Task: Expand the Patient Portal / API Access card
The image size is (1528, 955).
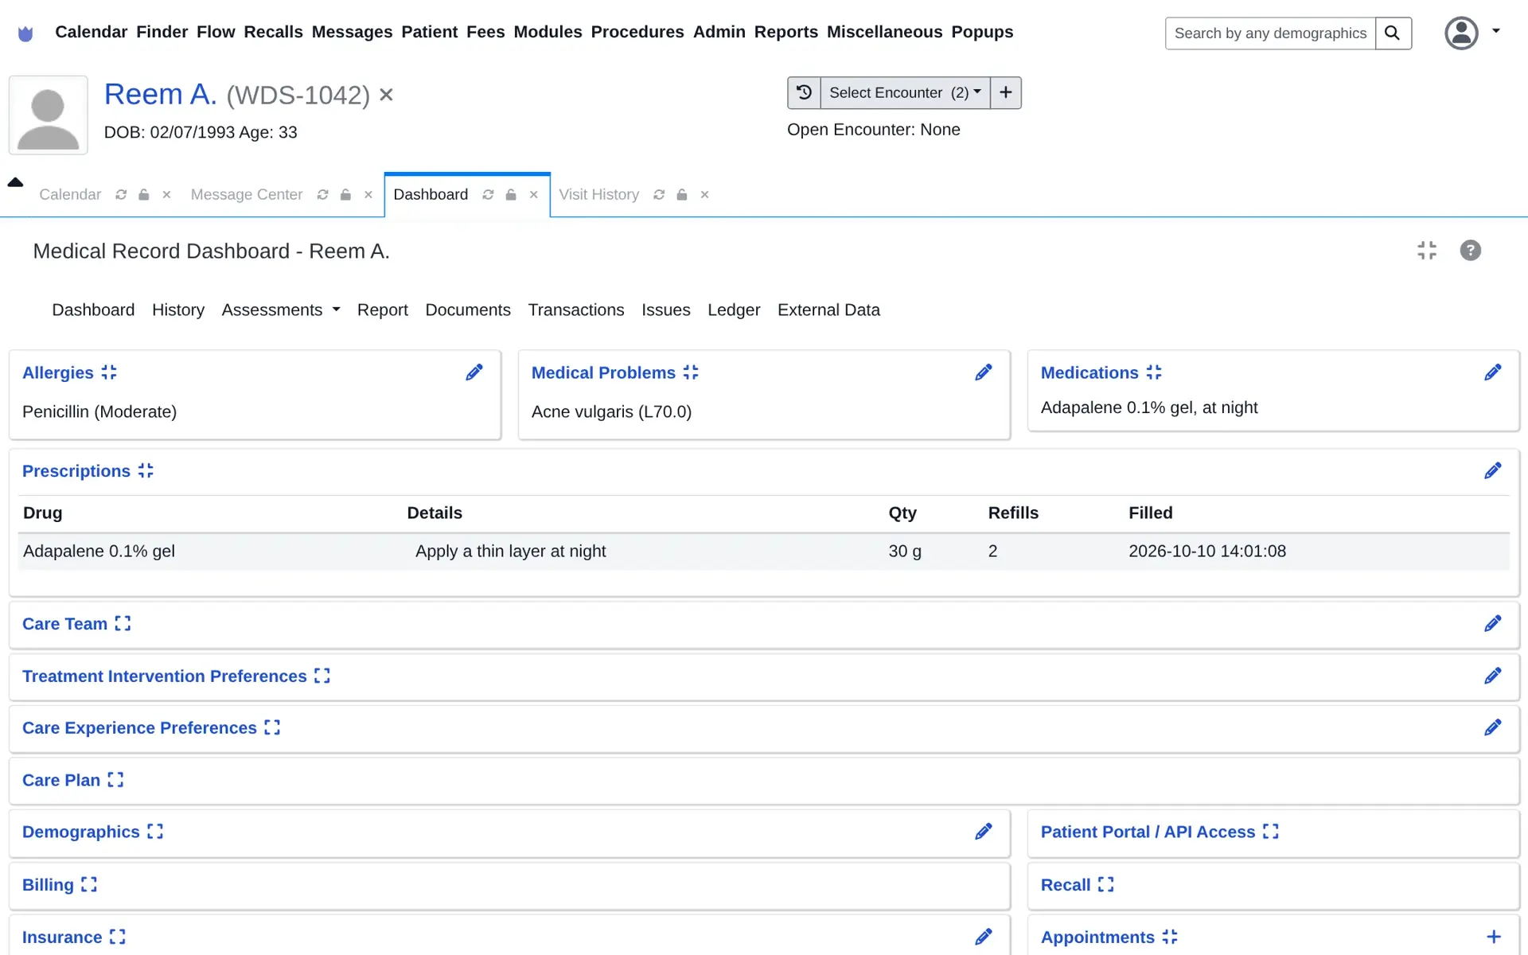Action: pyautogui.click(x=1271, y=832)
